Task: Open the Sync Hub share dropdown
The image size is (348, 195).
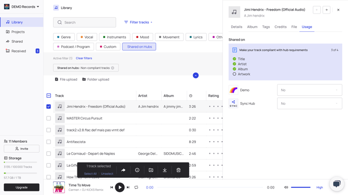Action: click(310, 103)
